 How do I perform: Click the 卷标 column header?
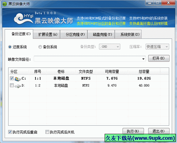[x=61, y=71]
